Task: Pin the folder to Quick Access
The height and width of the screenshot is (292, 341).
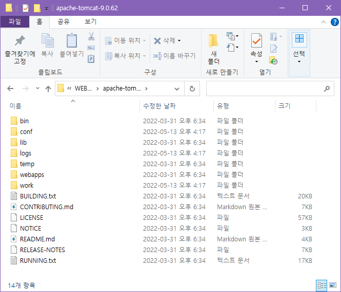Action: pyautogui.click(x=20, y=49)
